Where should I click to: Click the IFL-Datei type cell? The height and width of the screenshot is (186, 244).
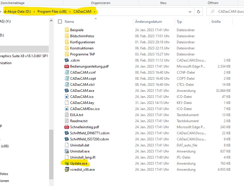(183, 157)
